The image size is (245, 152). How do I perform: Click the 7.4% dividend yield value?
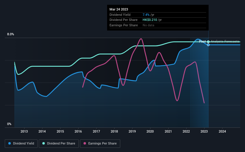click(x=146, y=15)
